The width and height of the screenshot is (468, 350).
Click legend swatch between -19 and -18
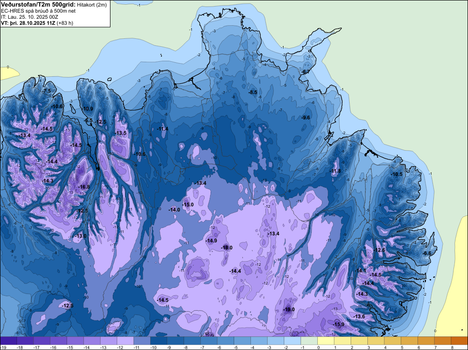tap(8, 341)
